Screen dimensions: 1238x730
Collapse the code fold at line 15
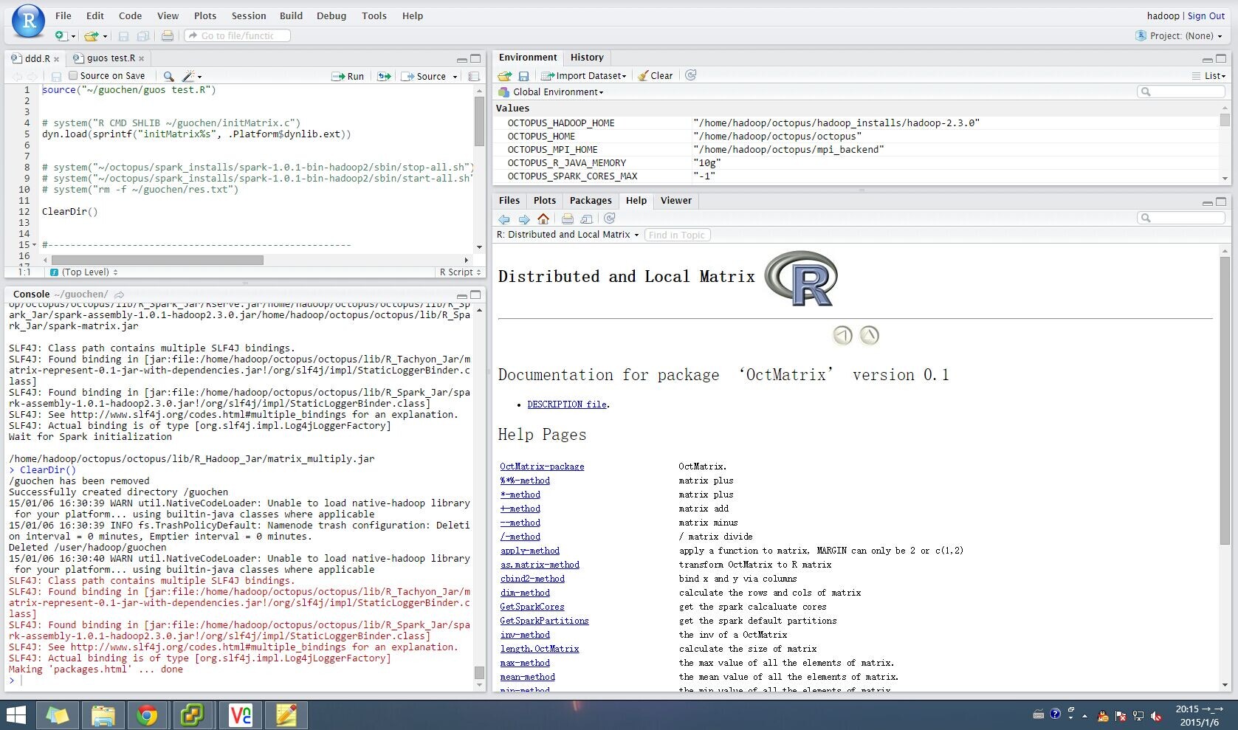point(34,245)
